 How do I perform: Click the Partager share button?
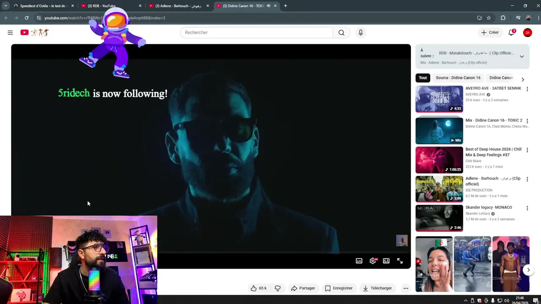pos(303,288)
